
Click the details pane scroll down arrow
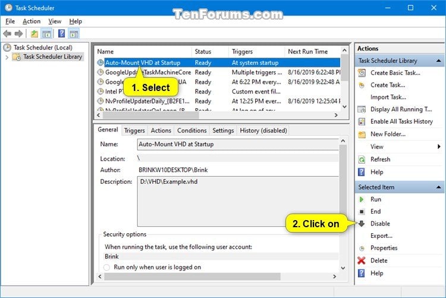tap(343, 268)
